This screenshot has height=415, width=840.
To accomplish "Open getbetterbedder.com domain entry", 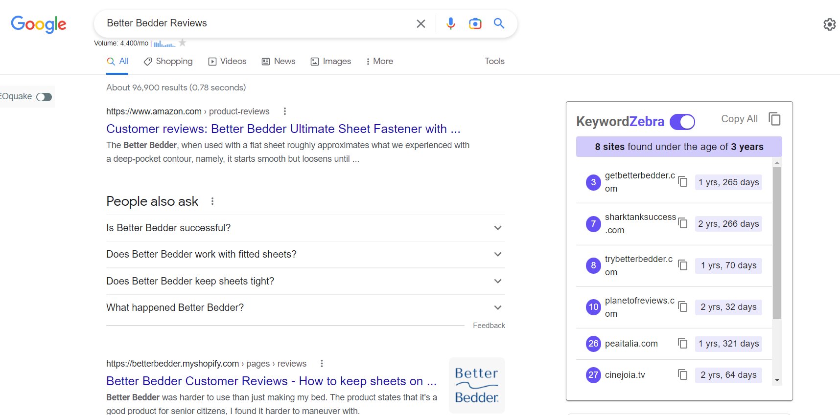I will tap(640, 182).
